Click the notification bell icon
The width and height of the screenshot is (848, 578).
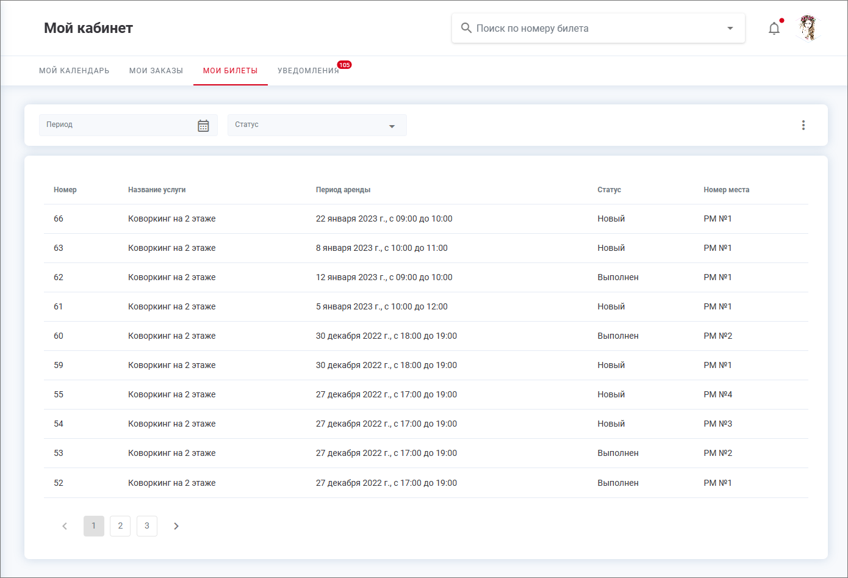[774, 29]
